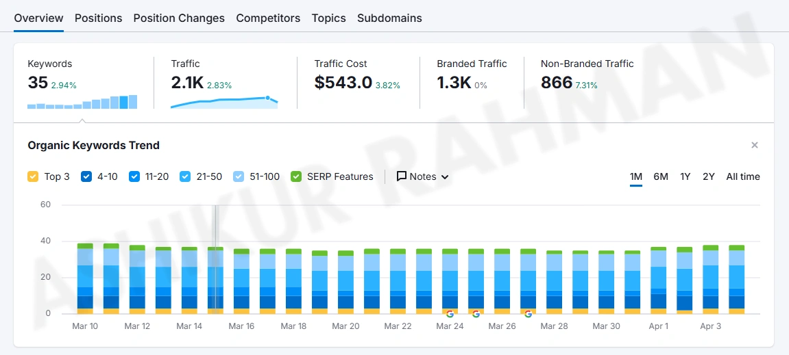Toggle the Top 3 checkbox
This screenshot has height=355, width=789.
point(33,176)
